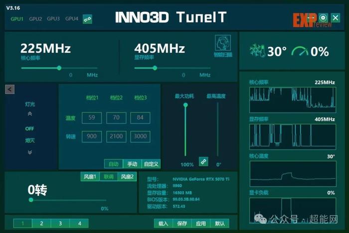Collapse the side panel with < arrow

[x=10, y=89]
